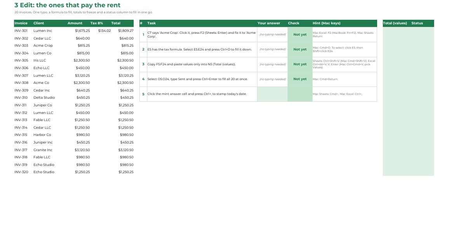
Task: Select the 'Invoice' column header
Action: pos(23,23)
